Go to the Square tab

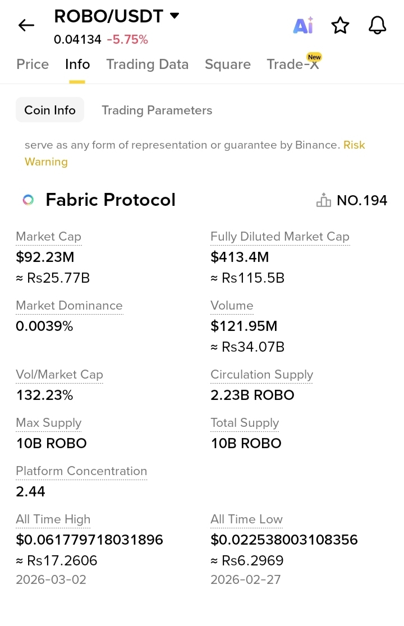(228, 65)
